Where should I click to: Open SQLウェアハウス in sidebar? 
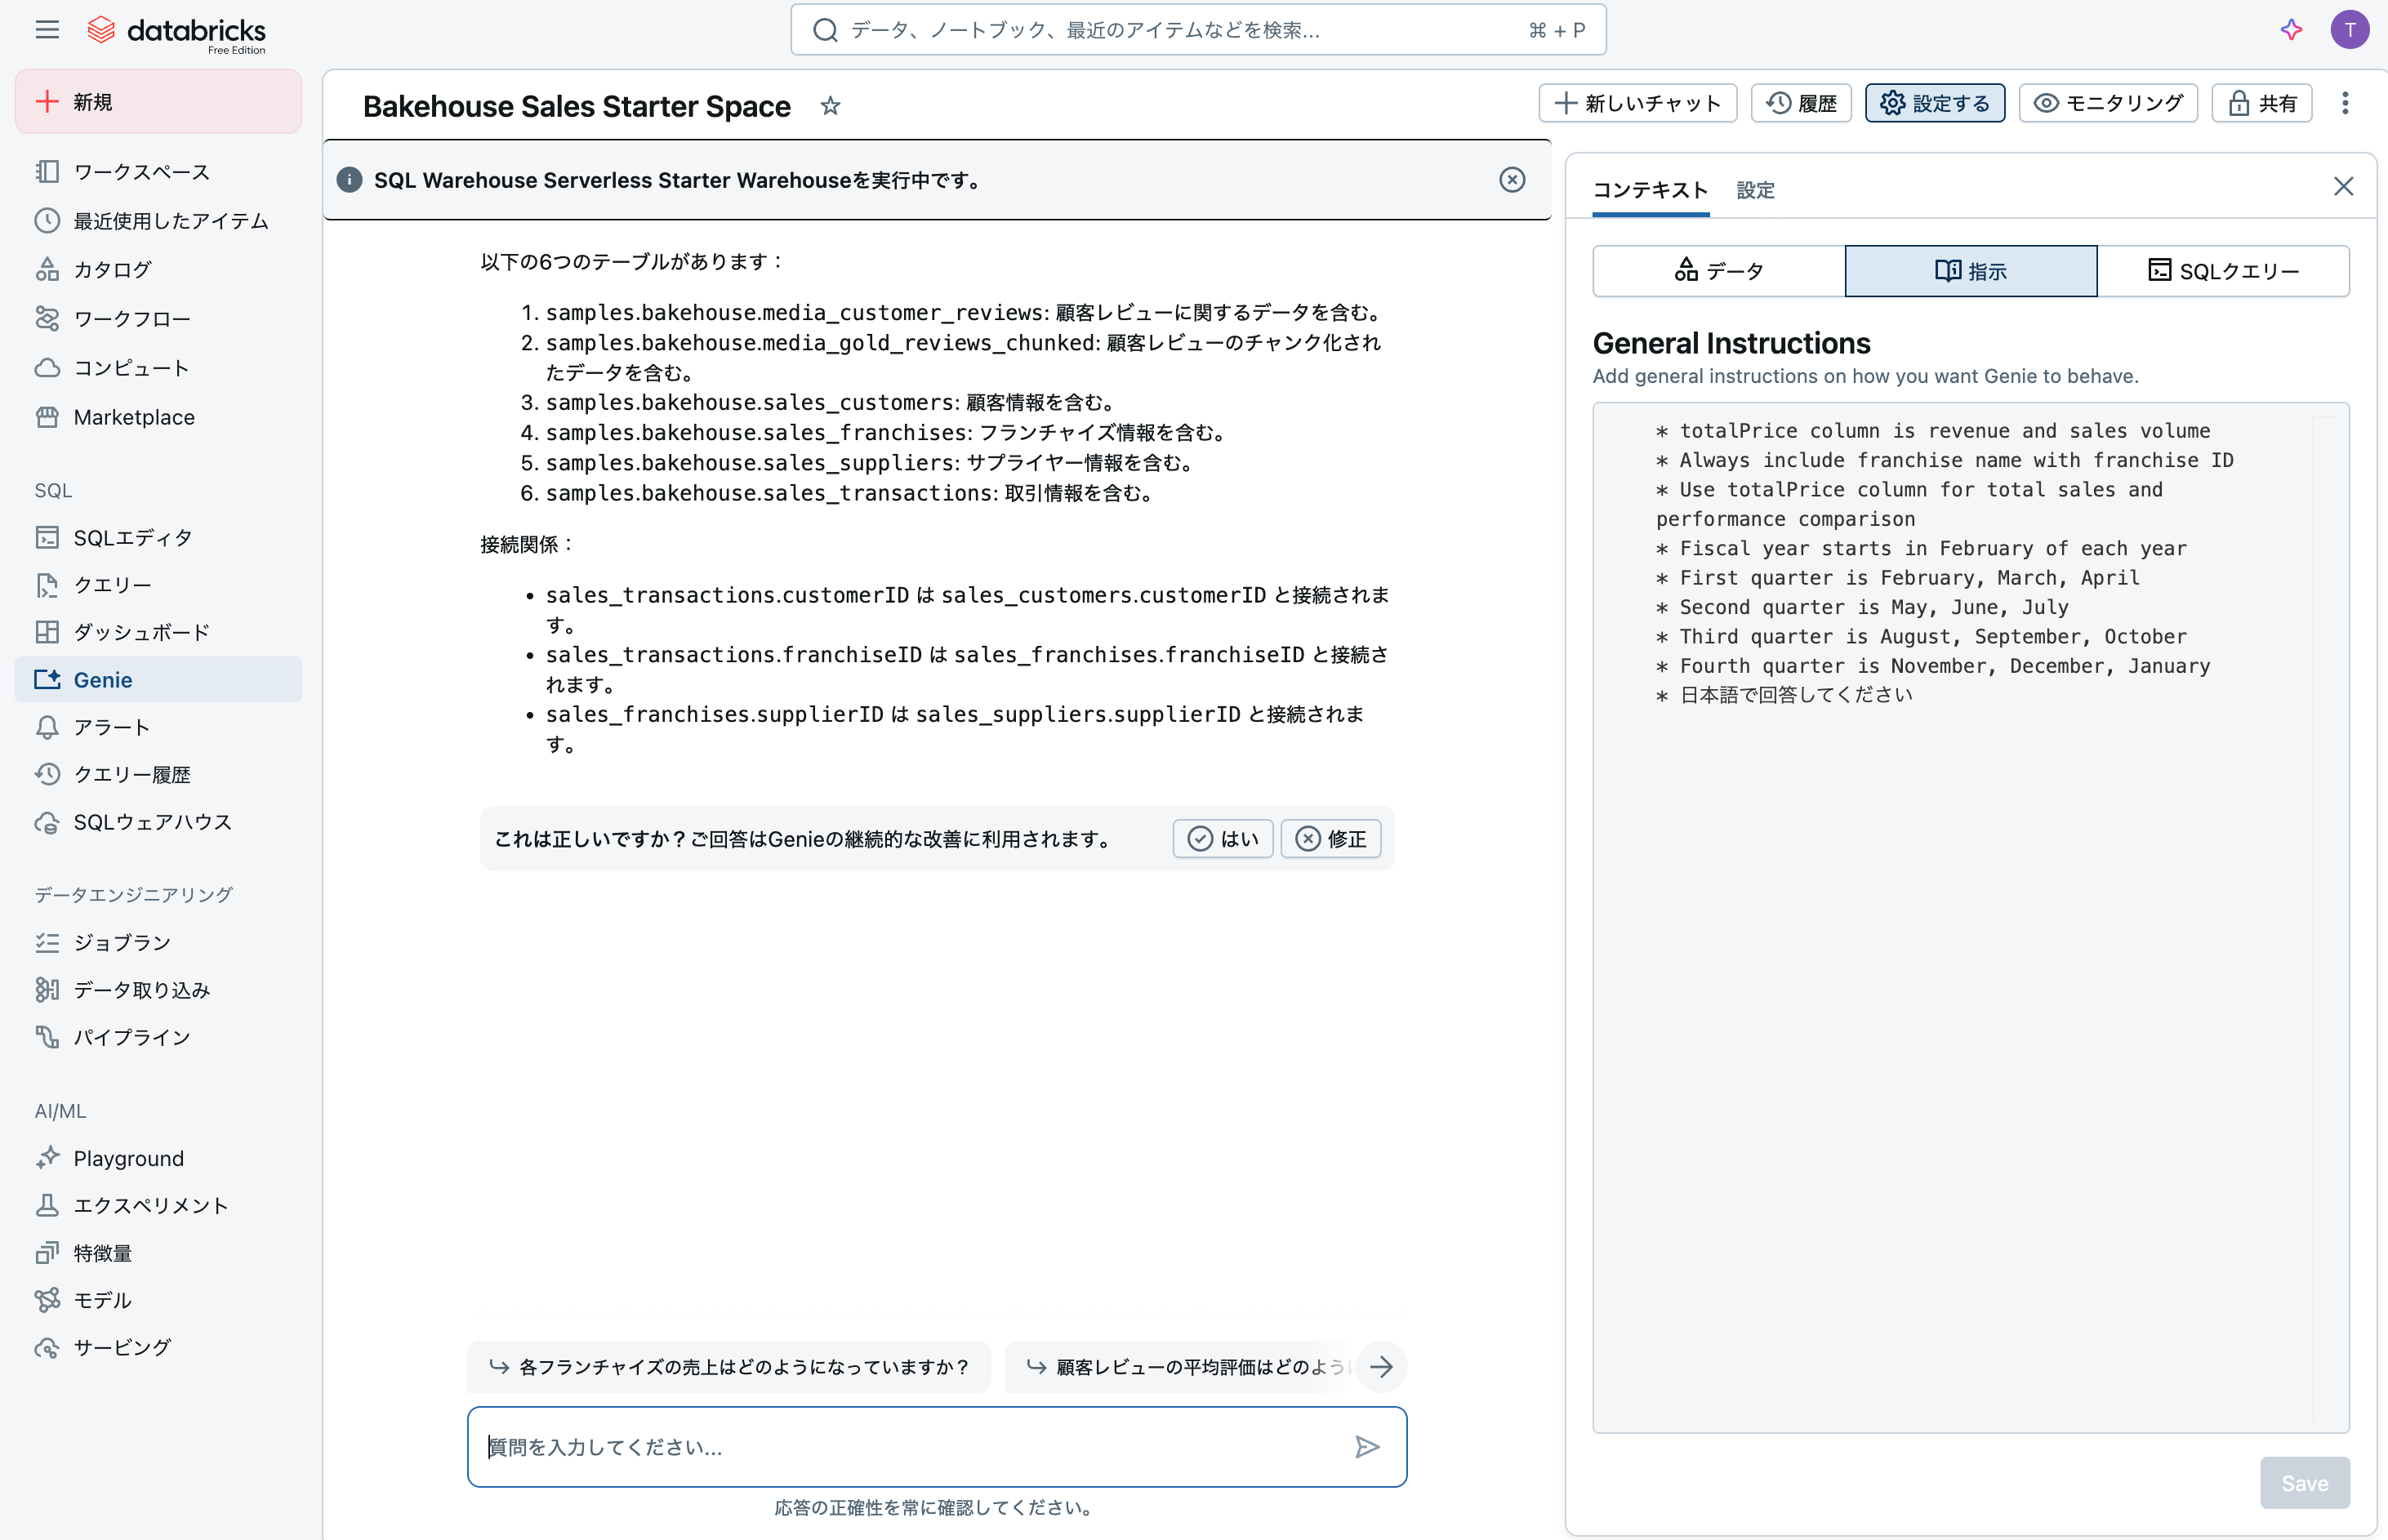[158, 822]
